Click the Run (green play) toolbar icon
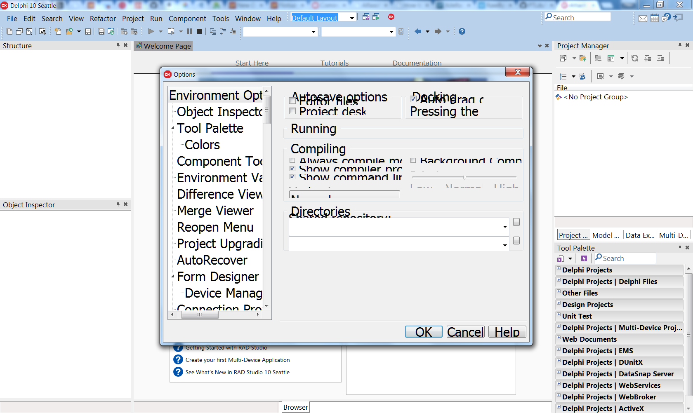This screenshot has width=693, height=413. tap(151, 31)
